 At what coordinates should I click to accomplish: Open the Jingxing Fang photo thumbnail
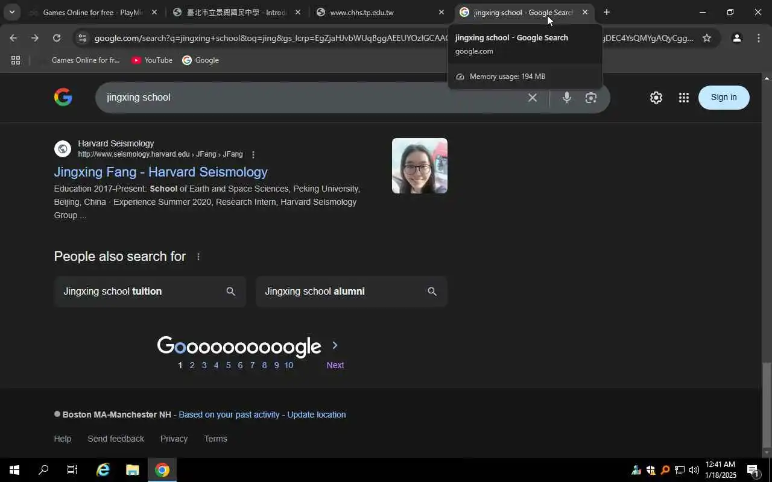420,166
